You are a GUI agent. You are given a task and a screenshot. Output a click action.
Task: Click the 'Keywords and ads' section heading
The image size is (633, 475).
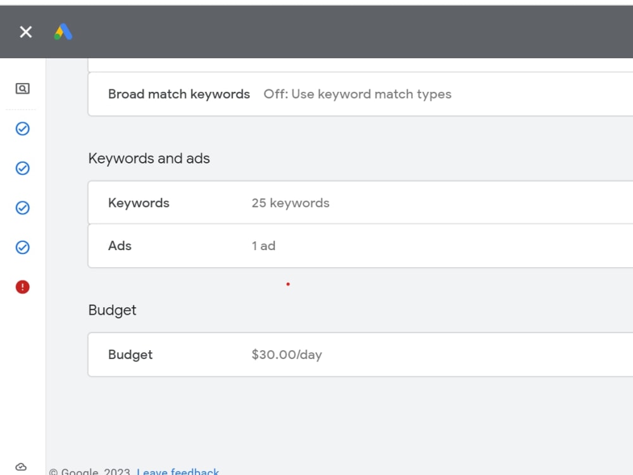(149, 158)
